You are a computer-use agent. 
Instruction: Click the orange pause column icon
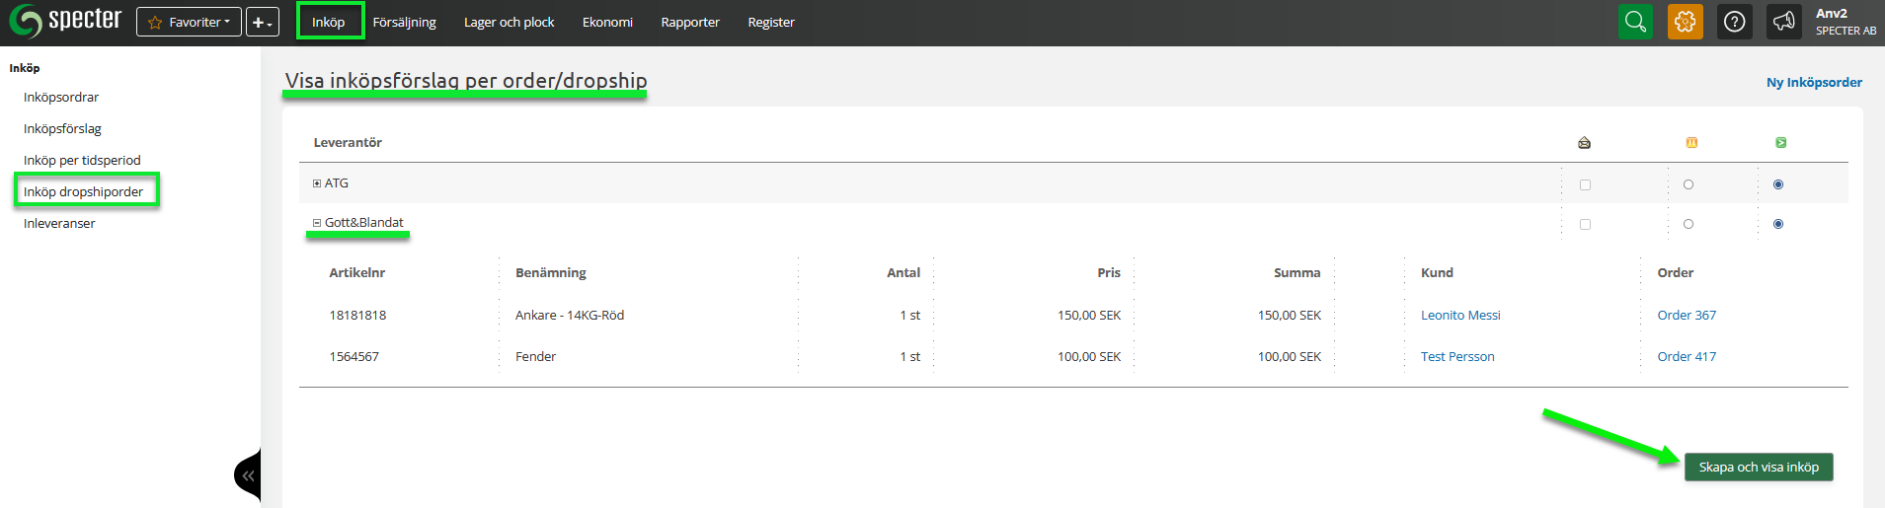coord(1691,143)
